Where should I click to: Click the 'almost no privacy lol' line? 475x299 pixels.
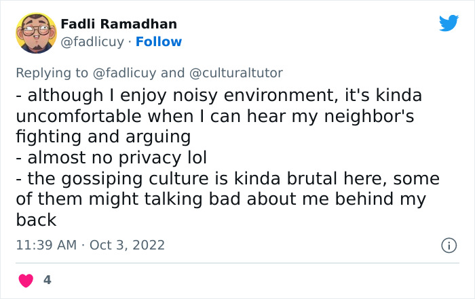(x=111, y=157)
